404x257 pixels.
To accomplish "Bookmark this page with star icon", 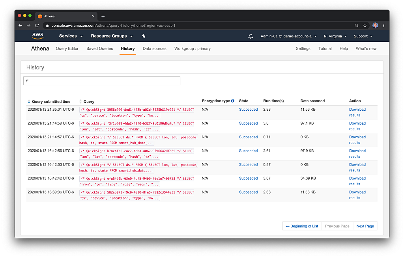I will click(365, 26).
